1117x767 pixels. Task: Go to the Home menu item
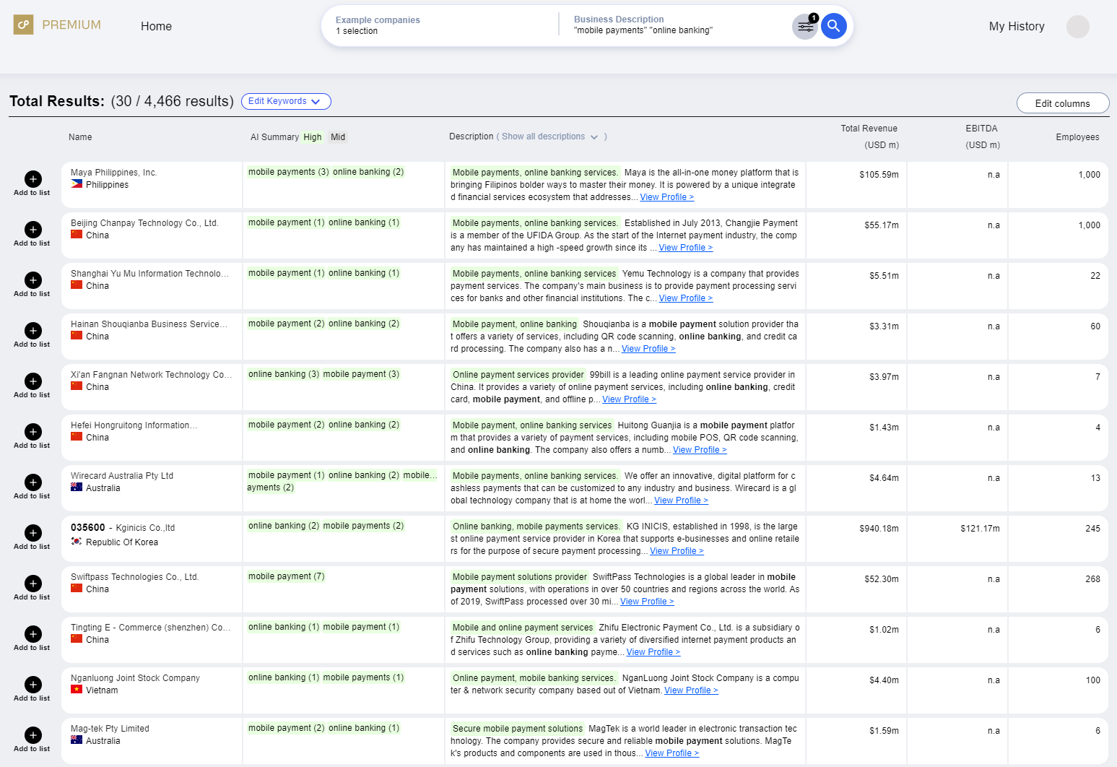(156, 26)
